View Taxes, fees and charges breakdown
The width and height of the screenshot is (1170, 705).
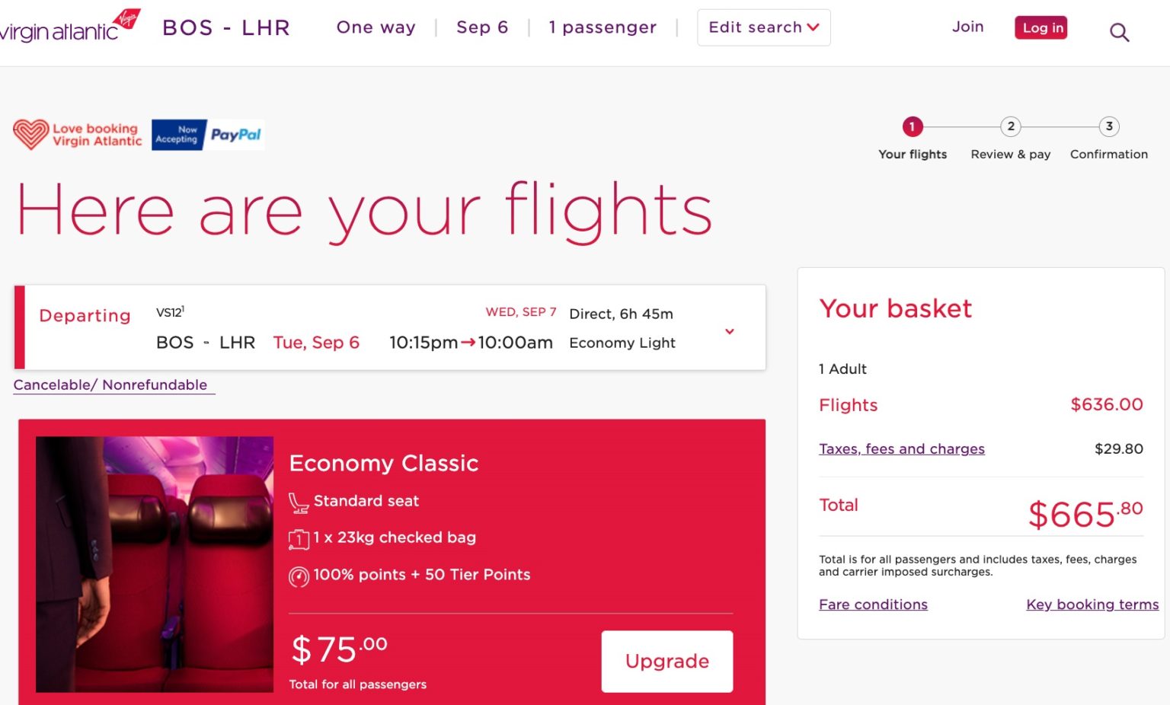902,448
